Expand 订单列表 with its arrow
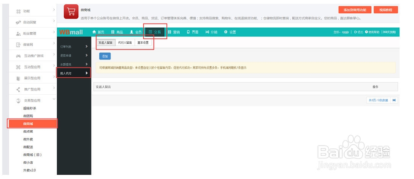 [x=87, y=46]
